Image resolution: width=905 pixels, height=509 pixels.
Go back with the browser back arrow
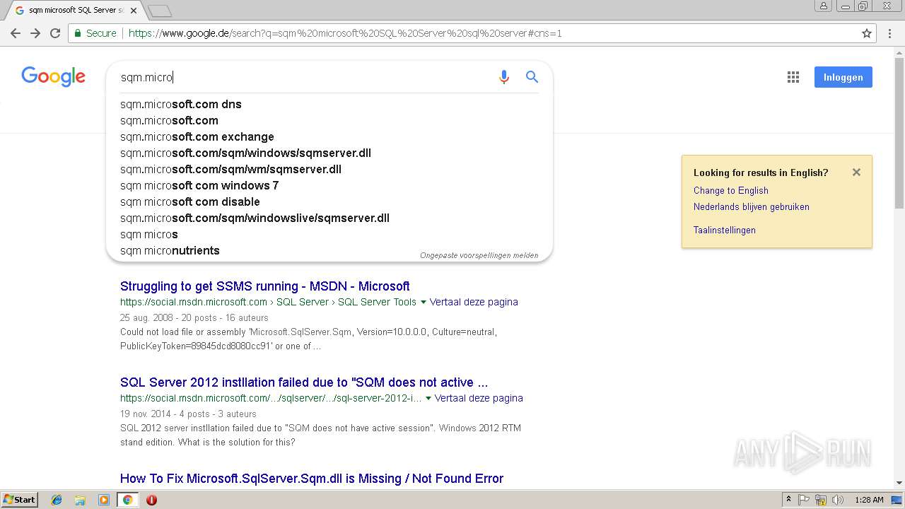pos(16,33)
